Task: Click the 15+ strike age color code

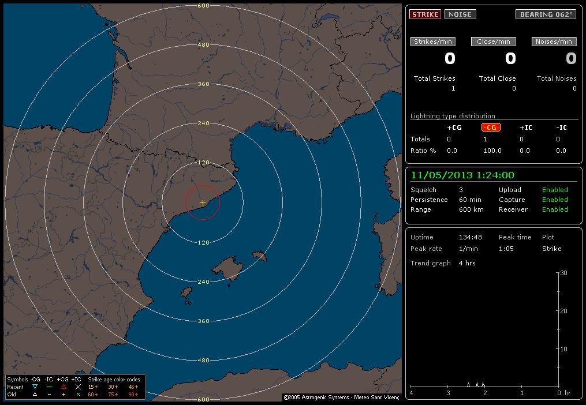Action: coord(93,387)
